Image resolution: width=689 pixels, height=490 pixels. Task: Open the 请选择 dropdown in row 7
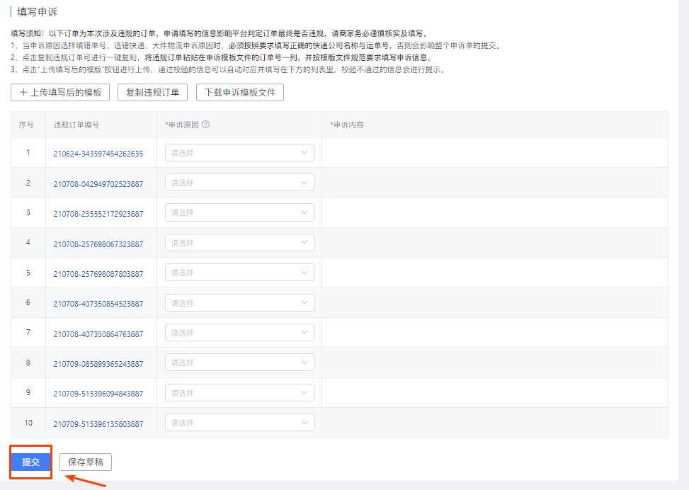(x=239, y=332)
